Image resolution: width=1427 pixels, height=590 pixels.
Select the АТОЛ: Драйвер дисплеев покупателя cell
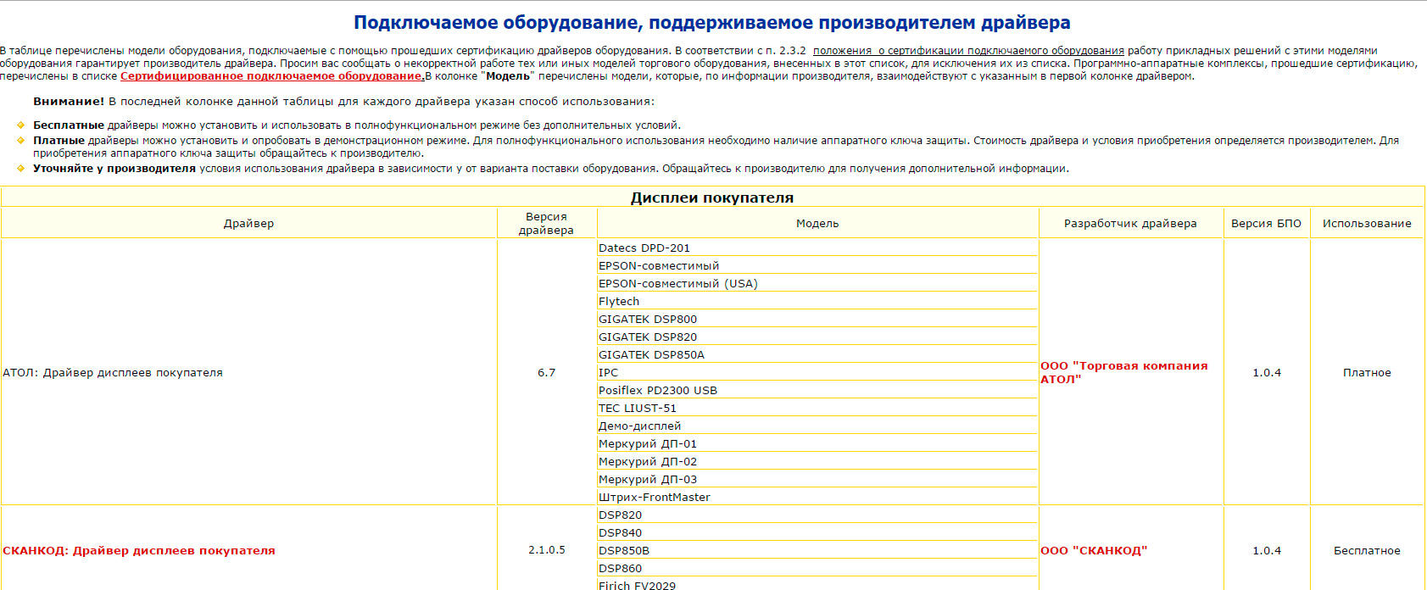tap(248, 373)
